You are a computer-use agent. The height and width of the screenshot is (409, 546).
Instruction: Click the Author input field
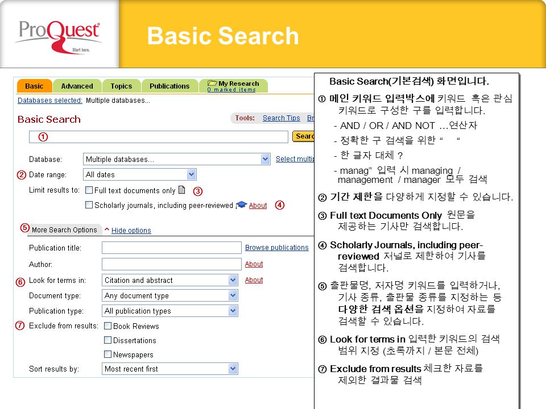pyautogui.click(x=172, y=264)
